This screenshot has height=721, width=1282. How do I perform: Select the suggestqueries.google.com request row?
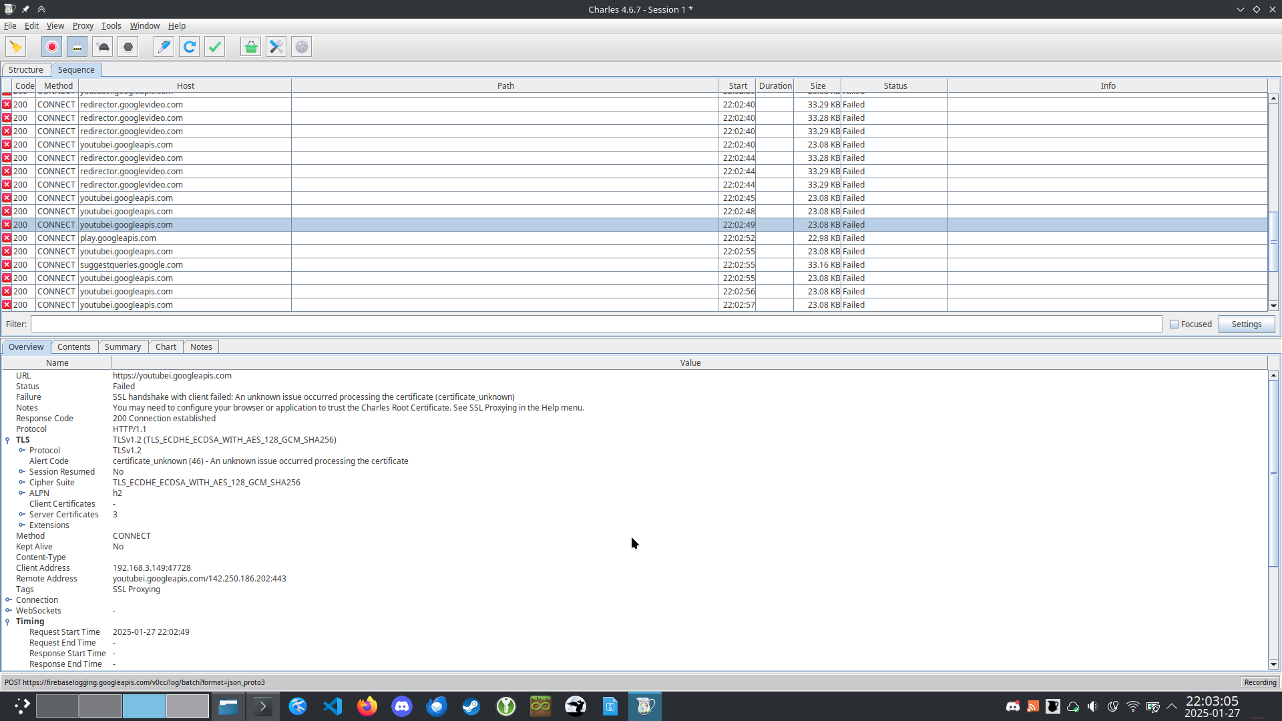click(634, 265)
